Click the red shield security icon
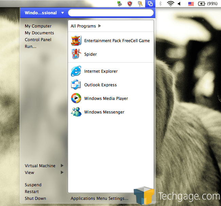The width and height of the screenshot is (221, 206). click(130, 4)
